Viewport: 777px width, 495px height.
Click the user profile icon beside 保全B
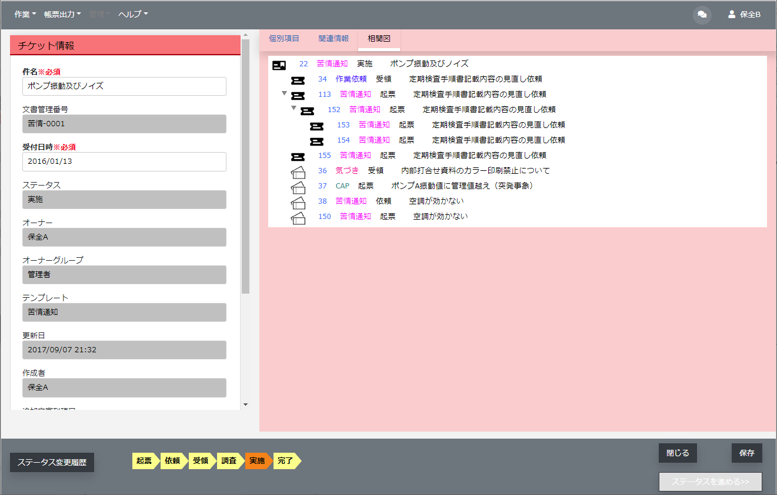732,14
